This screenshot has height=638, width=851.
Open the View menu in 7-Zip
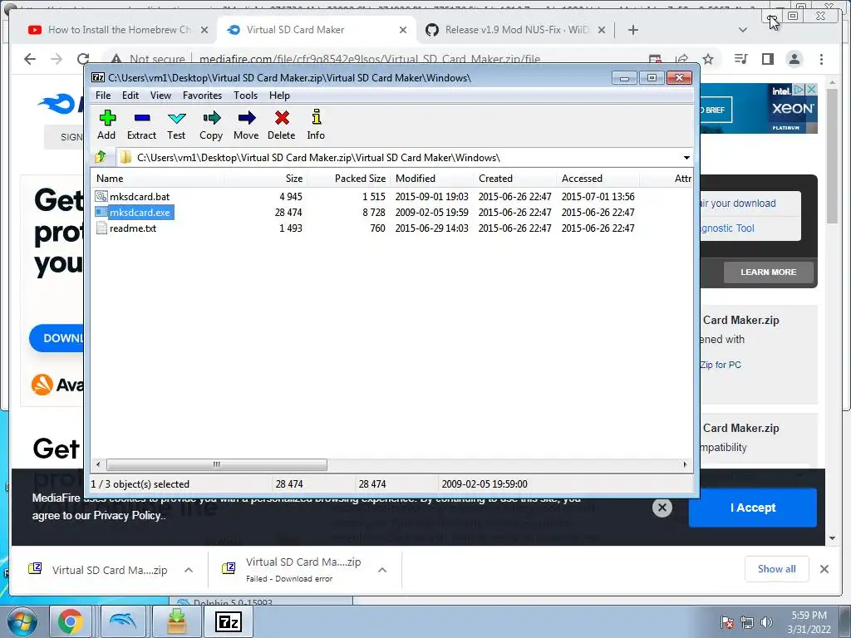[160, 96]
